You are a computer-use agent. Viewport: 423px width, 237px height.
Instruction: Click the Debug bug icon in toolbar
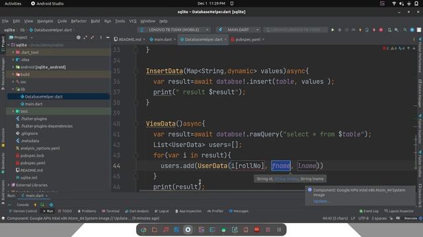pos(340,30)
